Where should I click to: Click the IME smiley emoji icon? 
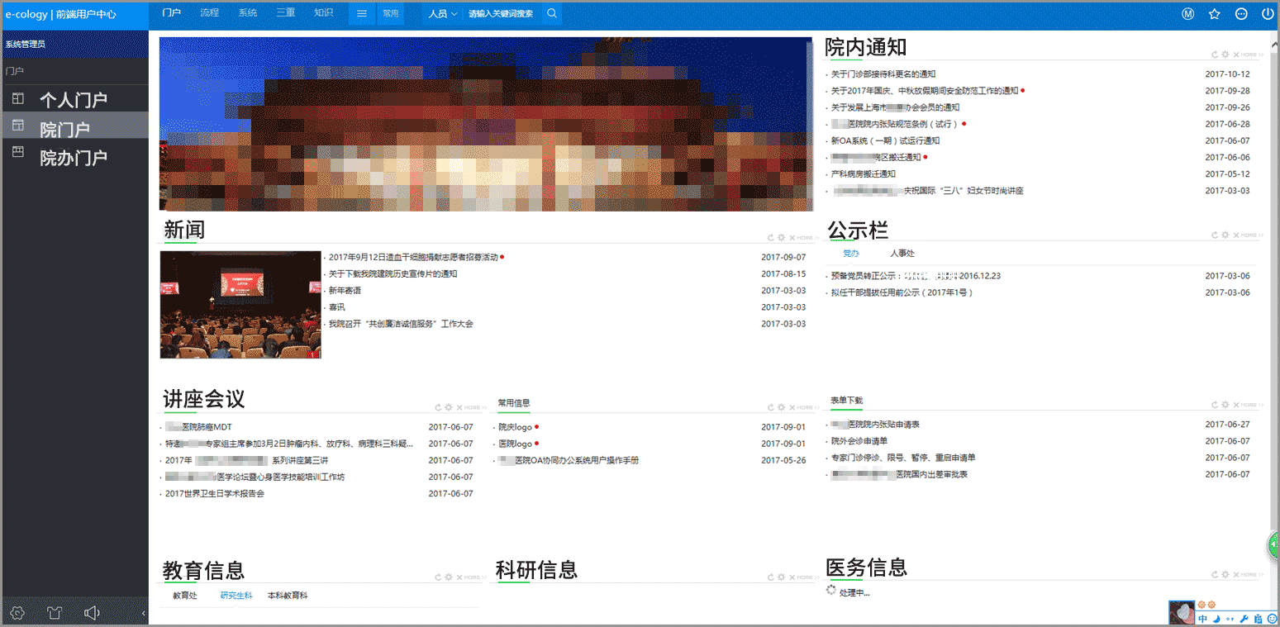(x=1271, y=619)
